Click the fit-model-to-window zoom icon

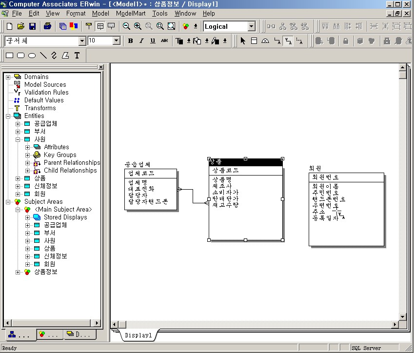tap(171, 26)
